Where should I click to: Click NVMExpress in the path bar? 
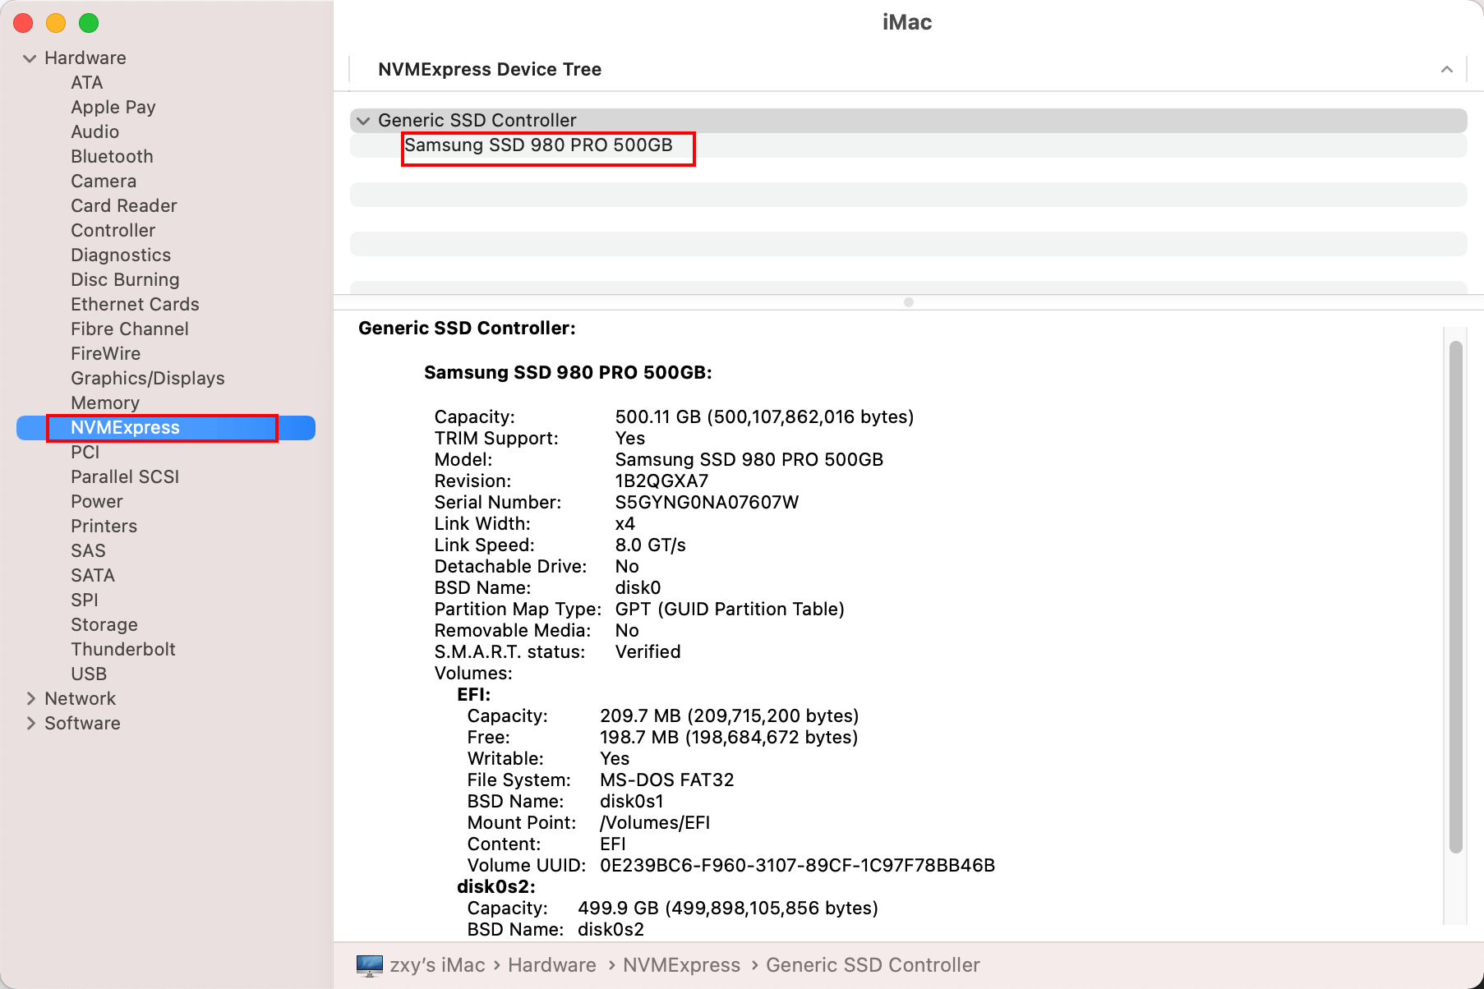point(681,965)
